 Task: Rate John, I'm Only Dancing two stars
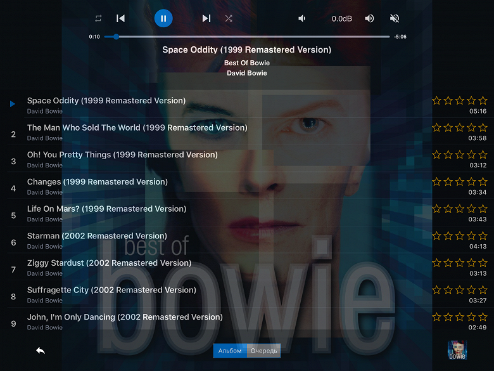point(448,317)
